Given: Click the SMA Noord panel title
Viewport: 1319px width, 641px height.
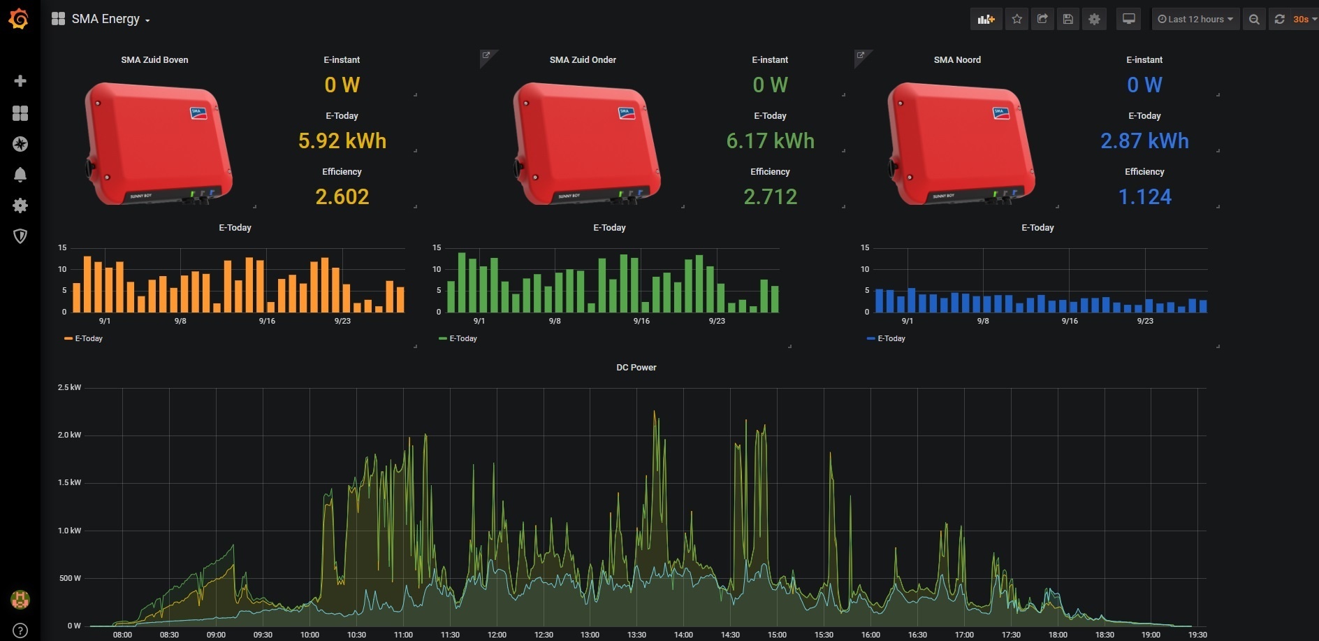Looking at the screenshot, I should 957,60.
